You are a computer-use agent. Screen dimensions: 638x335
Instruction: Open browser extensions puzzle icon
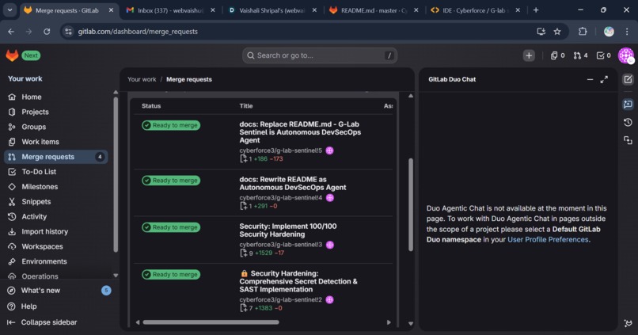pos(583,32)
